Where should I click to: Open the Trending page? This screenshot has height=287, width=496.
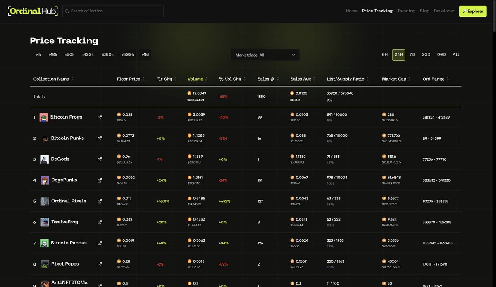click(406, 11)
